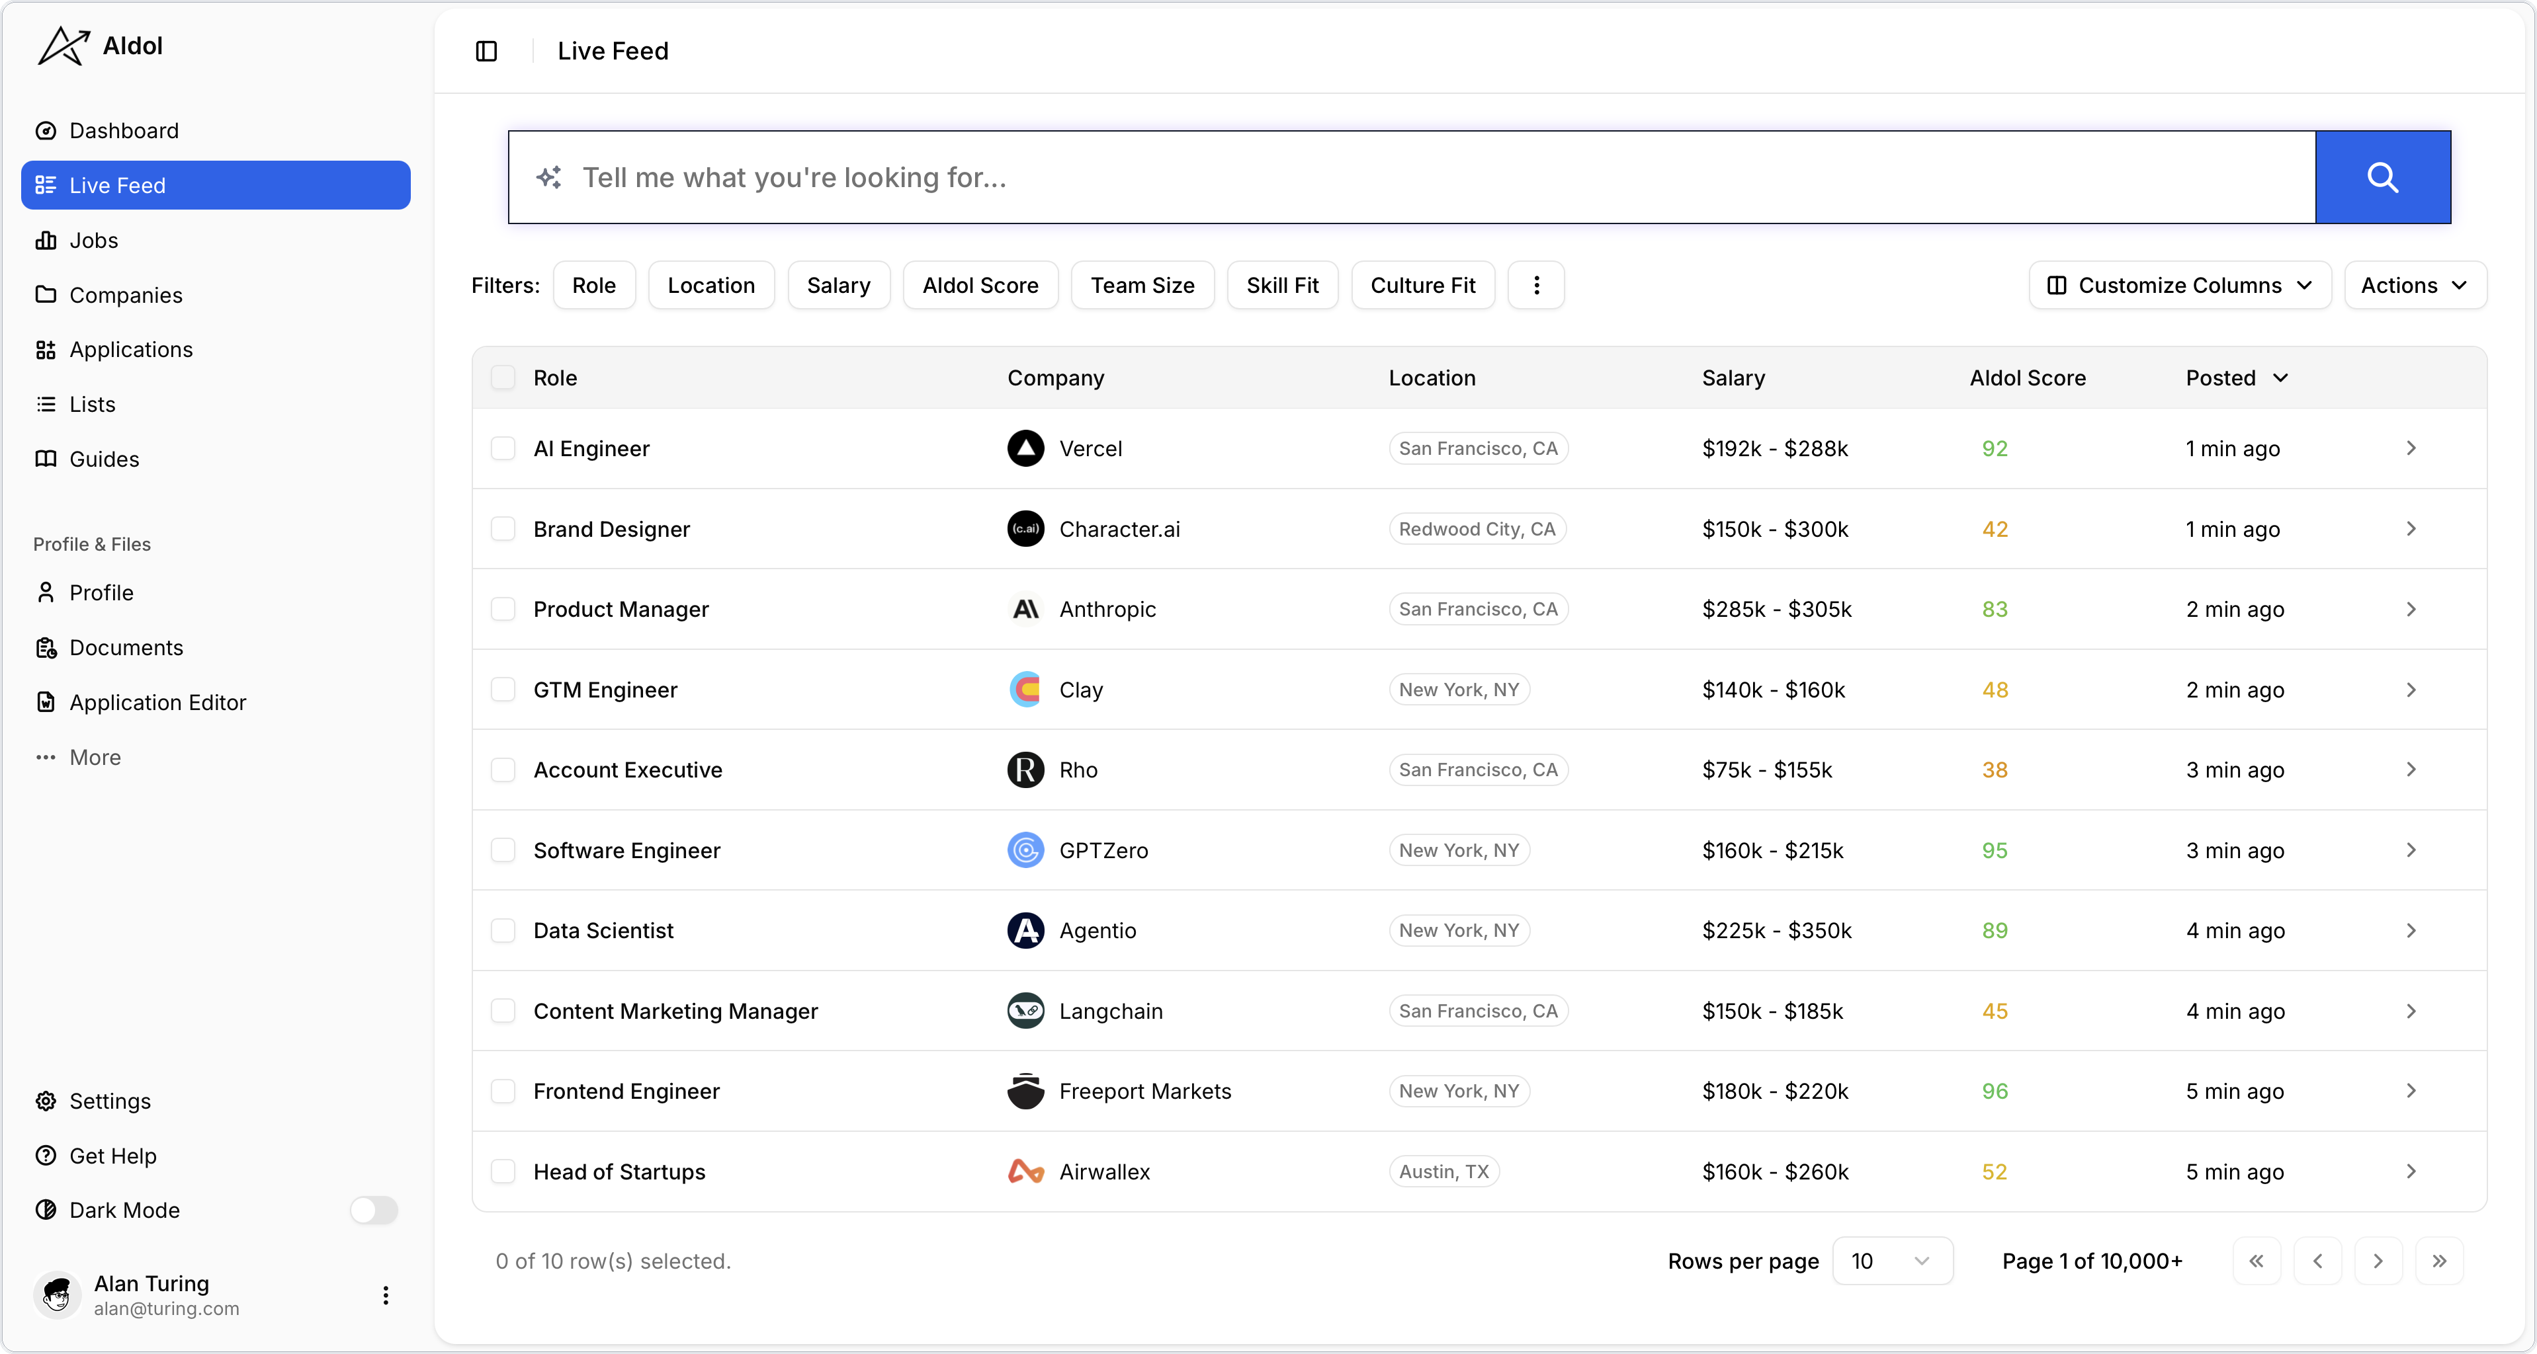Click the Aldol logo icon

63,45
